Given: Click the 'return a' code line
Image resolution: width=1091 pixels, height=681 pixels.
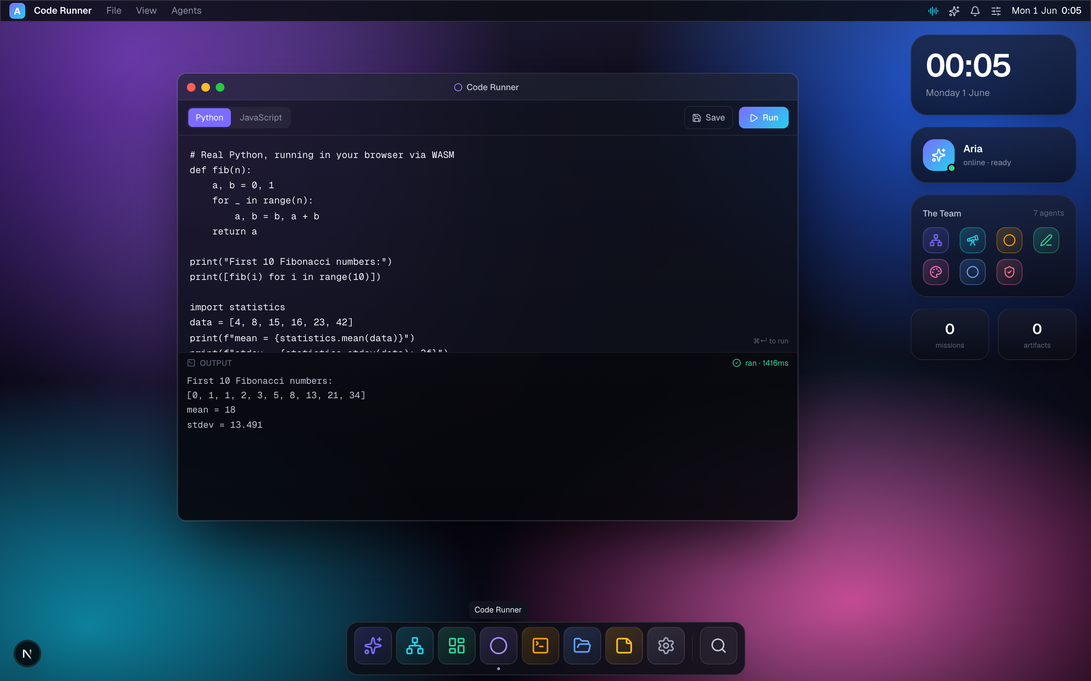Looking at the screenshot, I should point(235,232).
